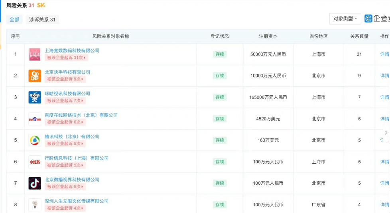Click the Xiaohongshu logo icon
The width and height of the screenshot is (390, 213).
tap(35, 162)
